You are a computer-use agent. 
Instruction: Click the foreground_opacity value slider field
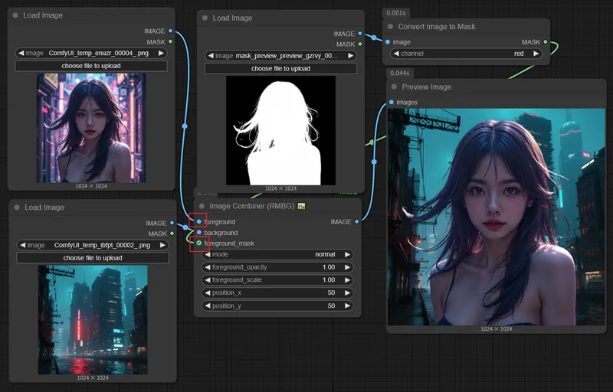[277, 267]
